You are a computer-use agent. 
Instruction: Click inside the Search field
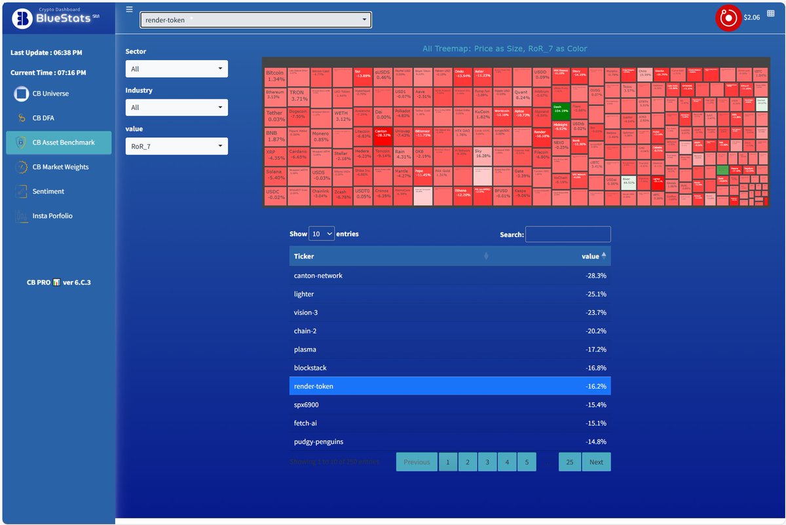(x=567, y=234)
